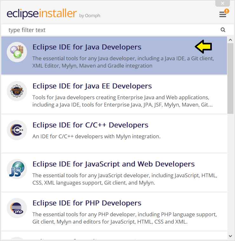
Task: Close the Eclipse Installer window
Action: point(223,3)
